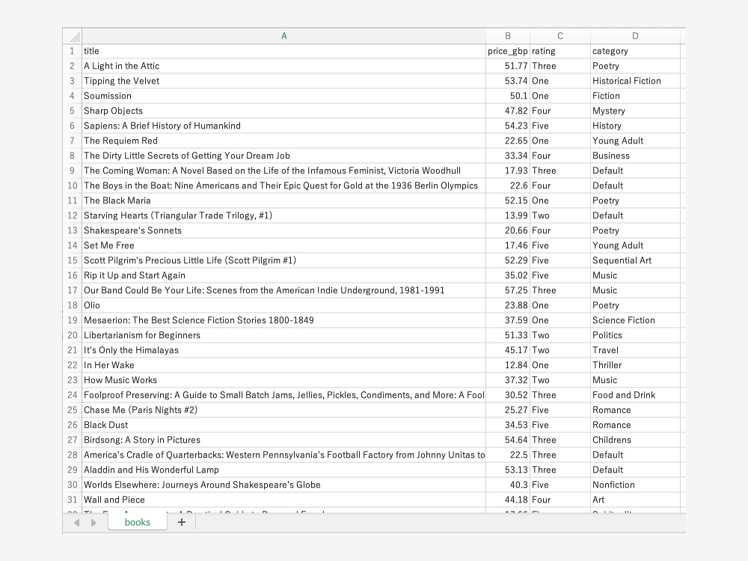Click price cell 51.77
Screen dimensions: 748x561
(508, 66)
